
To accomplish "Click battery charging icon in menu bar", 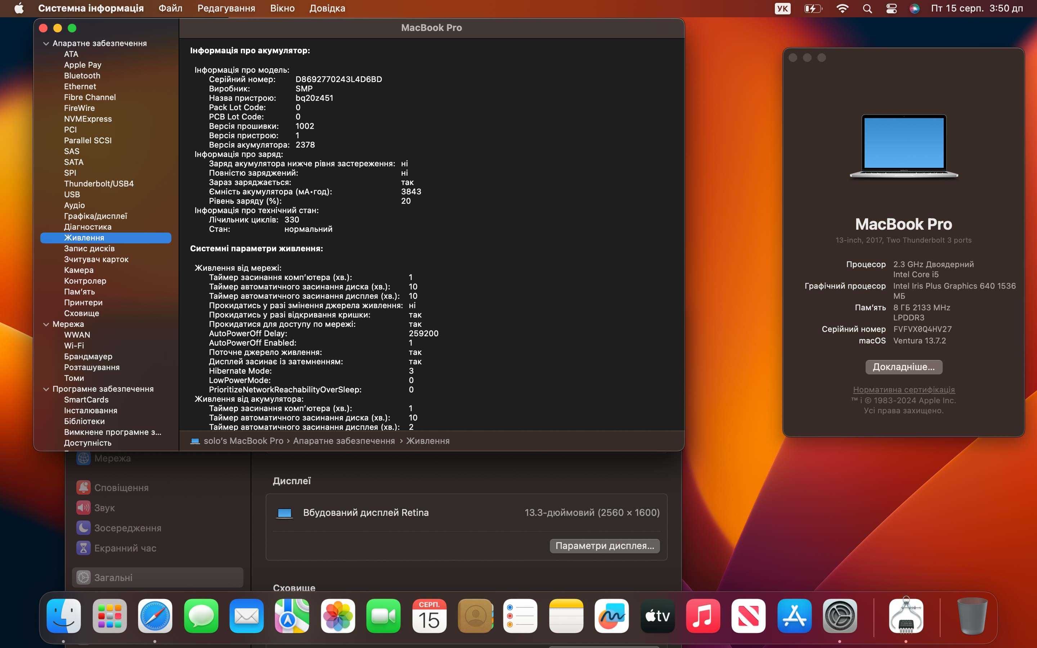I will pyautogui.click(x=813, y=9).
